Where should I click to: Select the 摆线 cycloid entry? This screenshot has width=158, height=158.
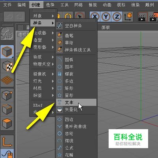(x=76, y=141)
